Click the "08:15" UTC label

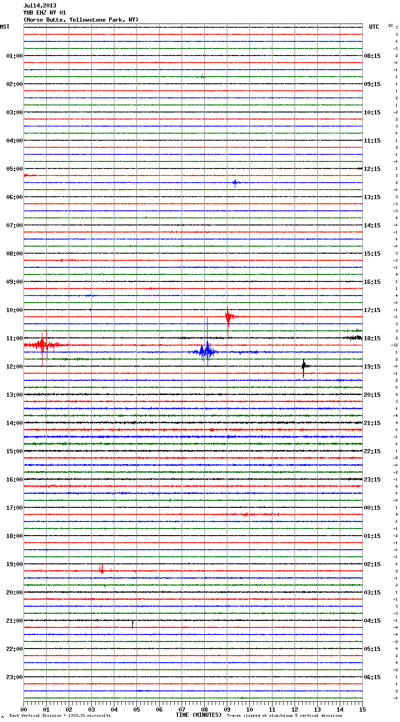pyautogui.click(x=372, y=56)
